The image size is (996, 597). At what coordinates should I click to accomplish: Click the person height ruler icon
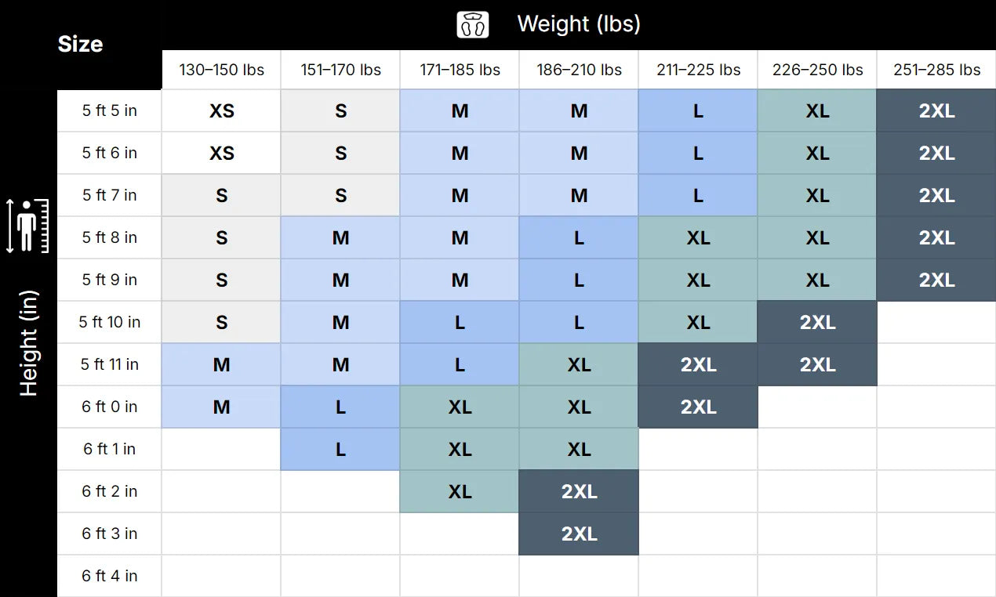click(28, 226)
